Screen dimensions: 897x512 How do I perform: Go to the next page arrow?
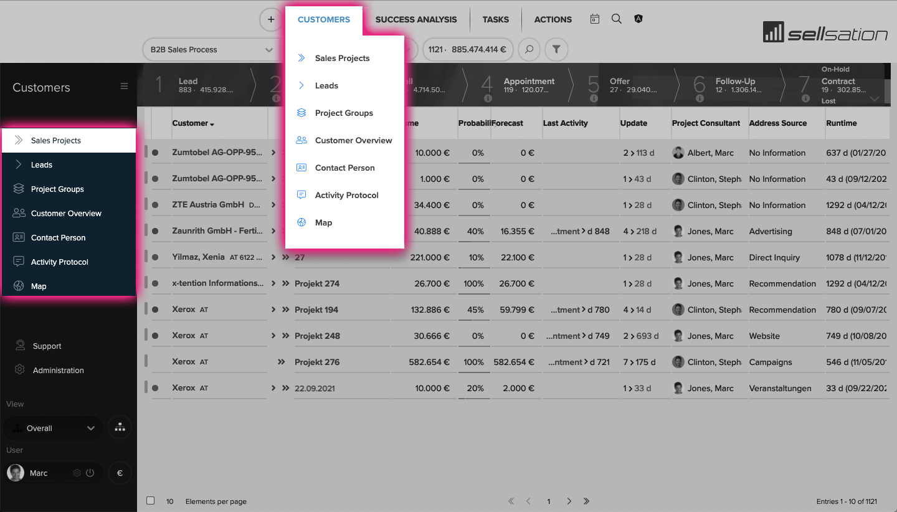coord(569,501)
